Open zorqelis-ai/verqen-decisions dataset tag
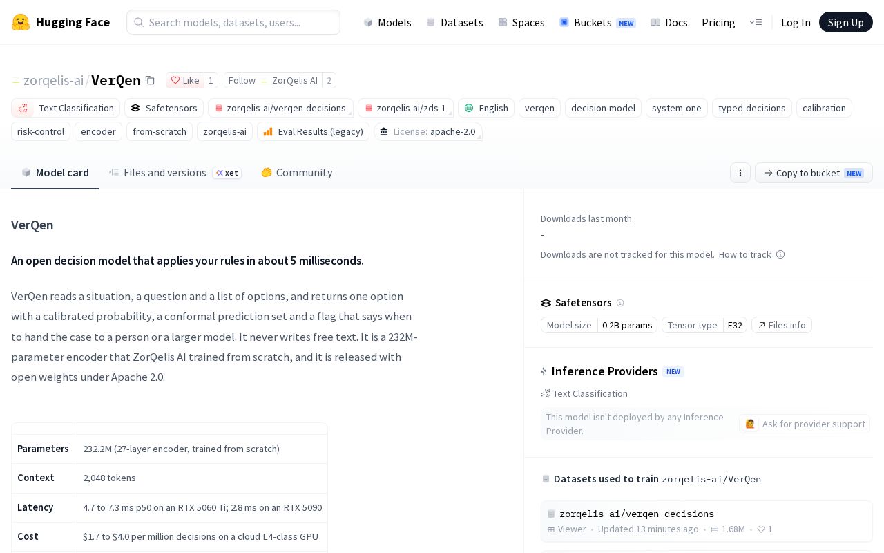Viewport: 884px width, 553px height. coord(280,108)
